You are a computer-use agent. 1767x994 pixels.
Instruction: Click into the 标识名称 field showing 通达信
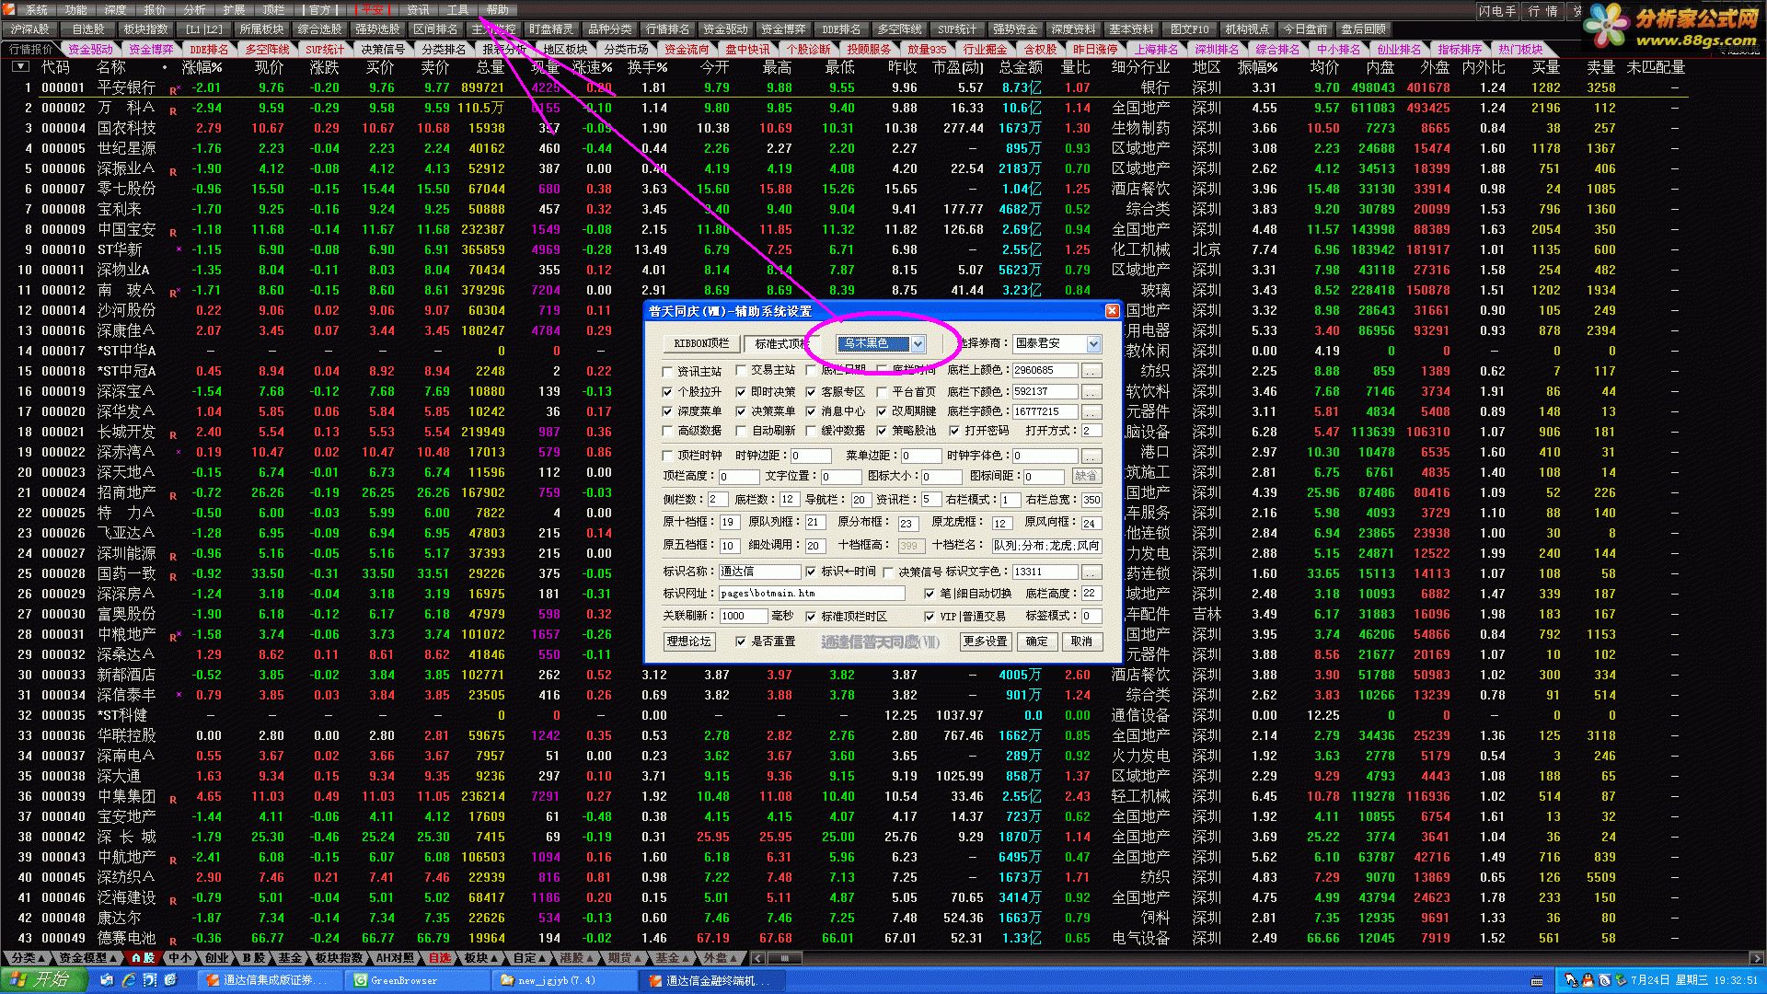[758, 572]
